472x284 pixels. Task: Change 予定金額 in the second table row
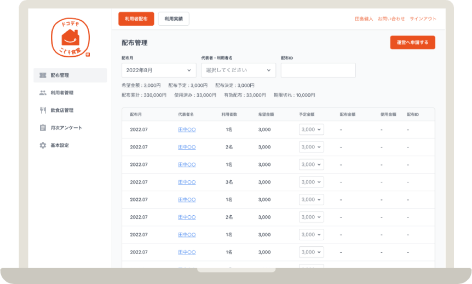(x=311, y=147)
